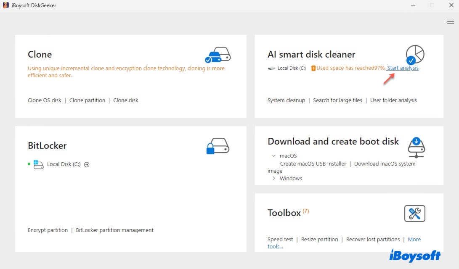Screen dimensions: 459x269
Task: Close the DiskGeeker window
Action: pos(451,5)
